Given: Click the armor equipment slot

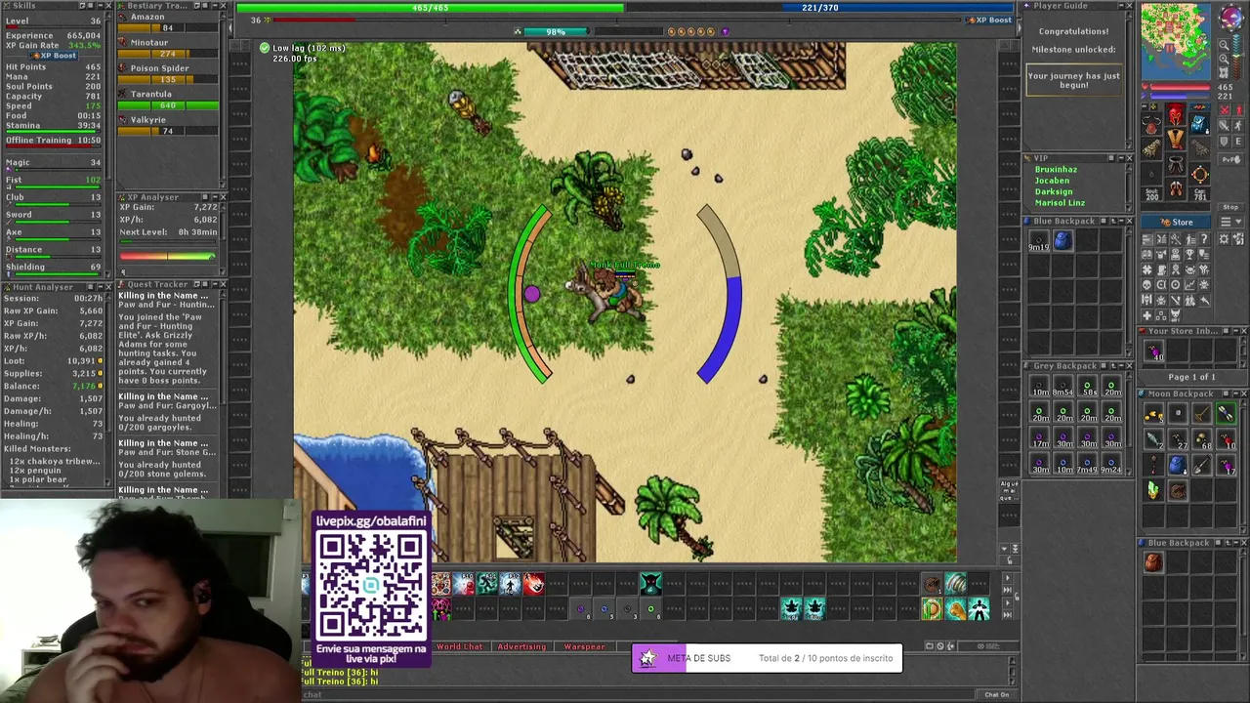Looking at the screenshot, I should [x=1177, y=140].
